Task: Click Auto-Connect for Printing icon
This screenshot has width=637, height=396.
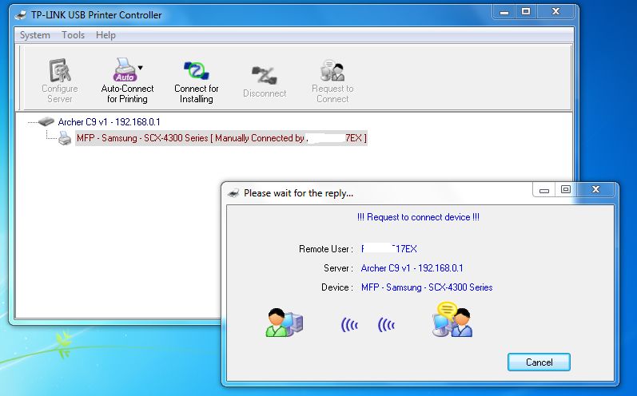Action: [125, 69]
